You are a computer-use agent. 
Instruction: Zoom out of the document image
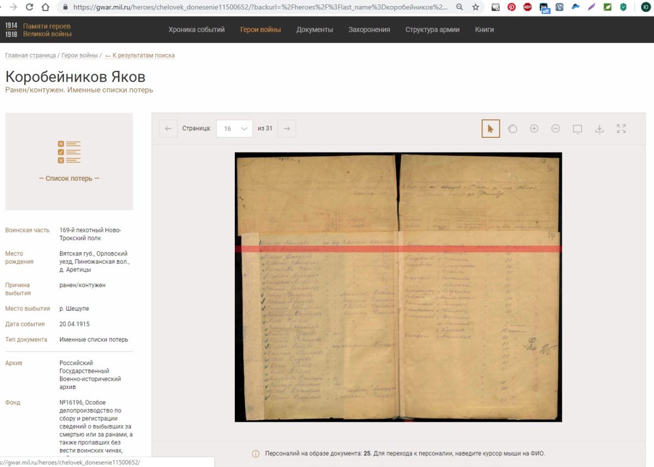555,129
